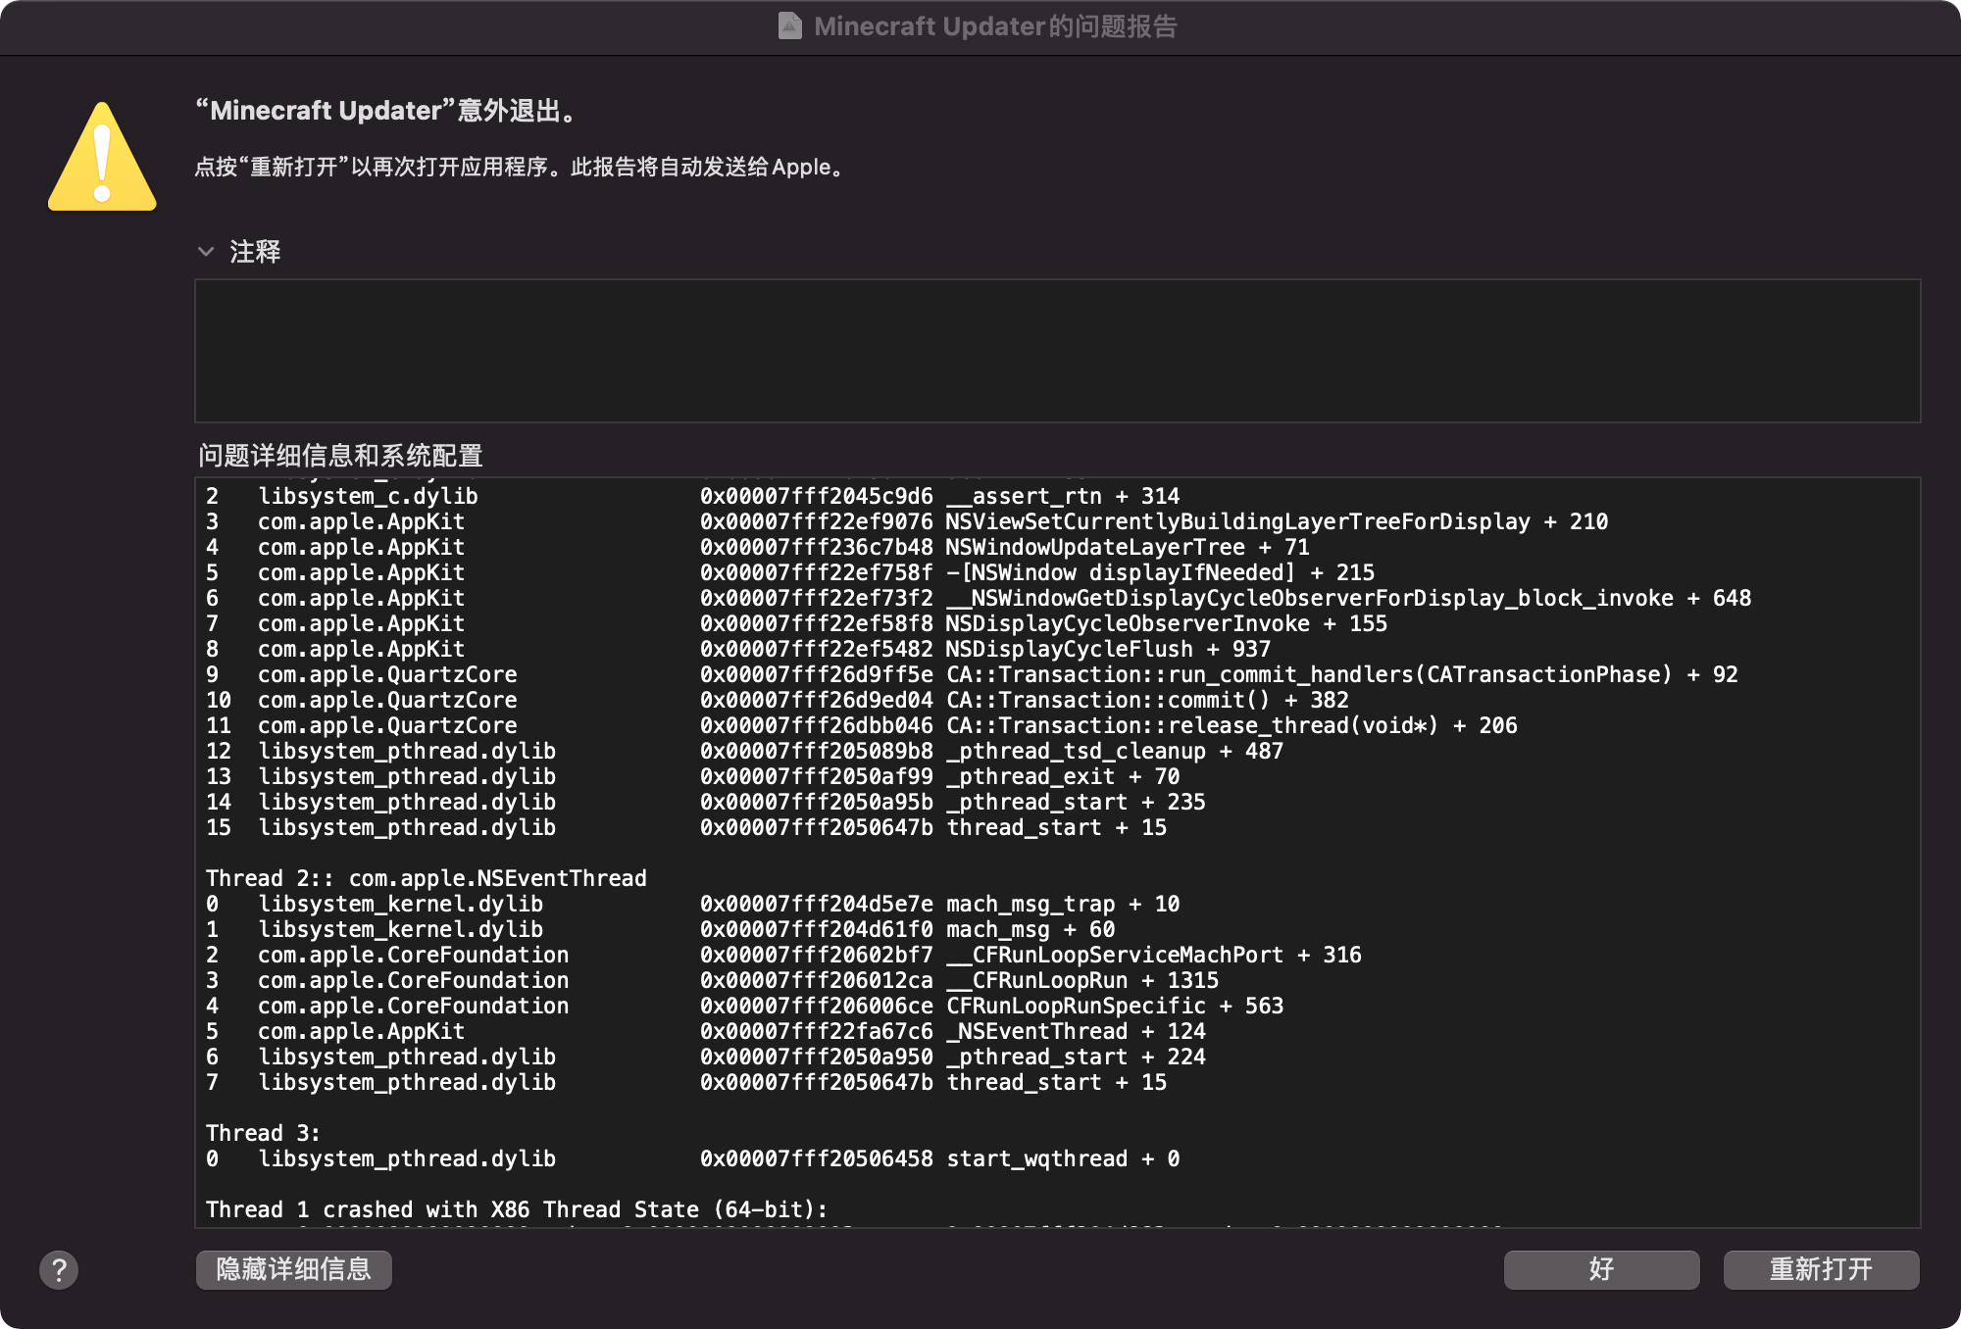The width and height of the screenshot is (1961, 1329).
Task: Click the Thread 2 com.apple.NSEventThread header line
Action: point(426,878)
